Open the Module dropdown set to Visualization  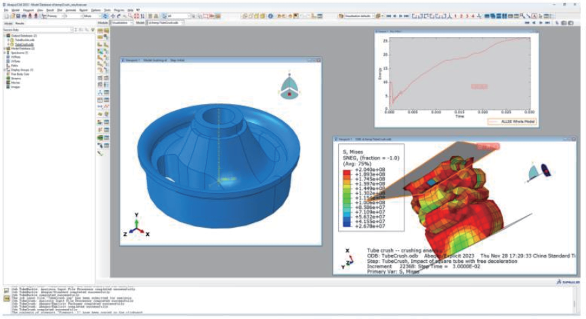click(119, 23)
